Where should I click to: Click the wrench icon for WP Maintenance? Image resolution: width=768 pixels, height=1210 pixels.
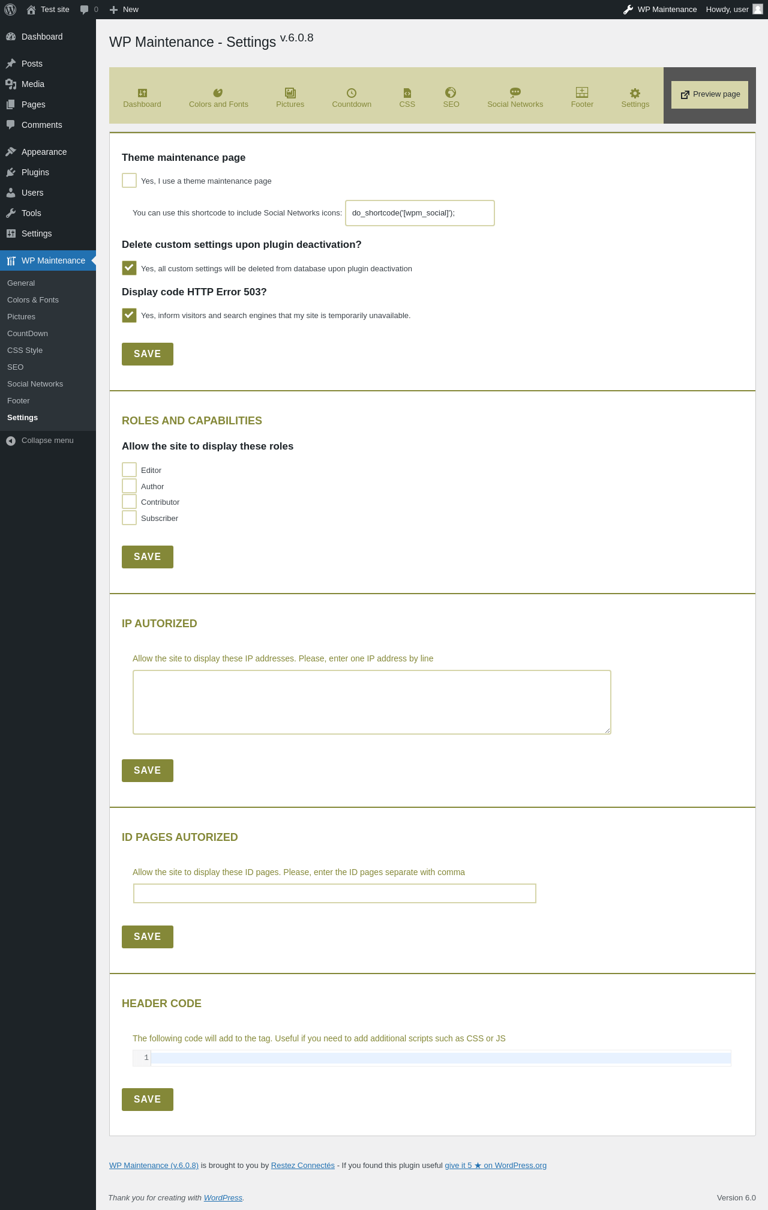click(x=628, y=10)
